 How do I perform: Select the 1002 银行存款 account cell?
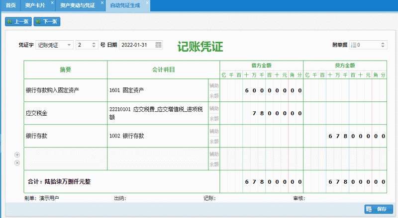pyautogui.click(x=157, y=136)
